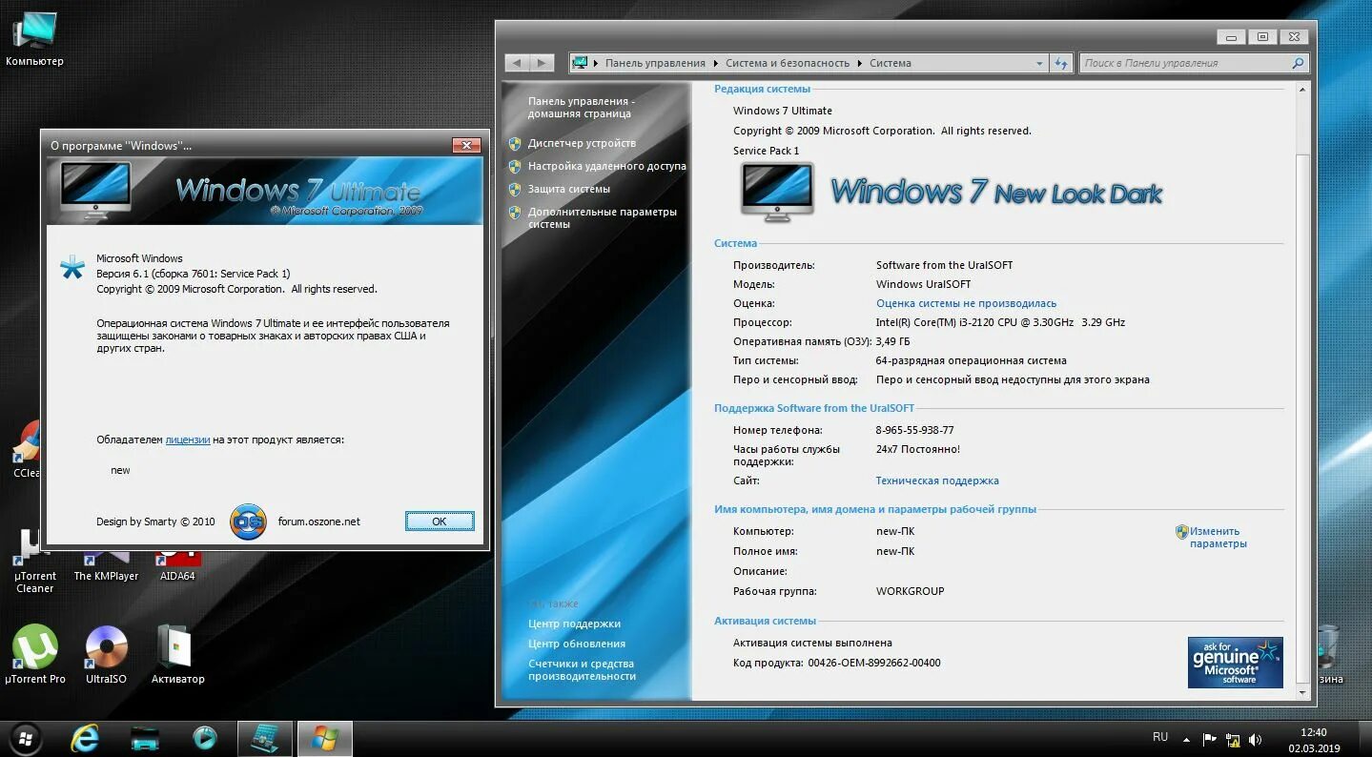
Task: Launch the UltraISO desktop icon
Action: (x=106, y=654)
